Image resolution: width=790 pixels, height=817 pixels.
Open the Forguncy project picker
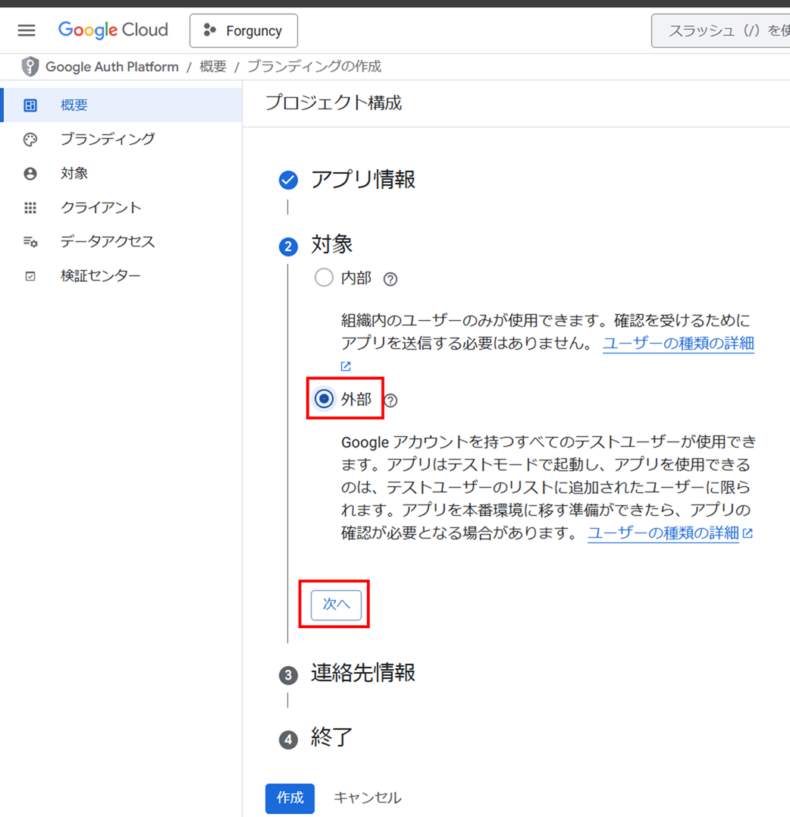pyautogui.click(x=243, y=31)
